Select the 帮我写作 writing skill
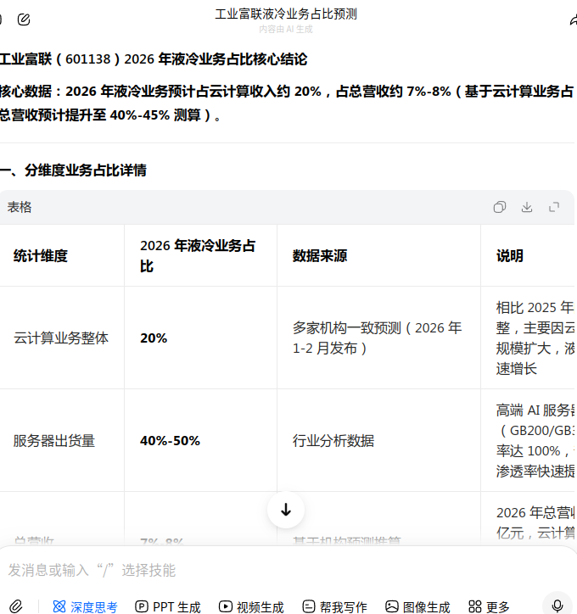 [334, 607]
